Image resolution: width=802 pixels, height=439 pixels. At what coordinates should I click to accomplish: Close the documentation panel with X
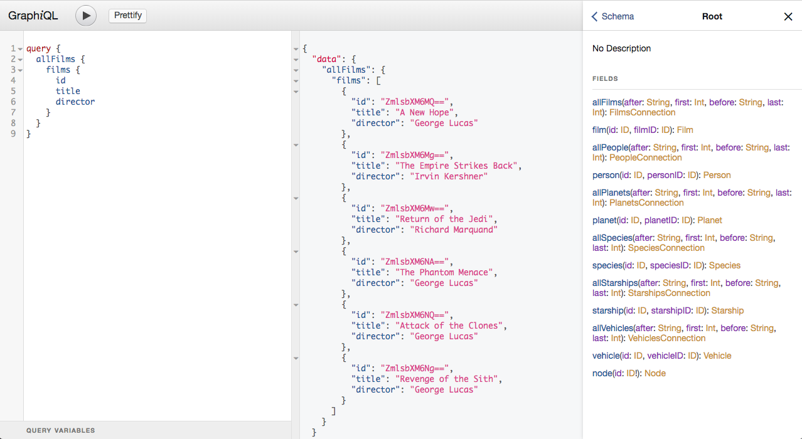coord(788,17)
